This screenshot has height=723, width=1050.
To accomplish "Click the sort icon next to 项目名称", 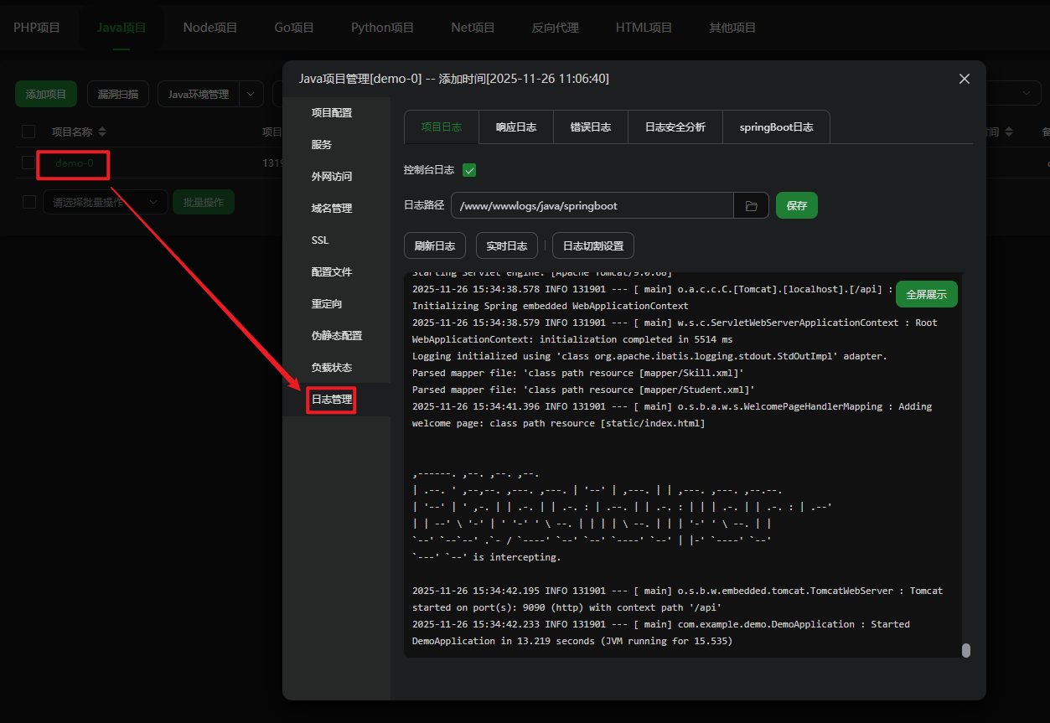I will [x=102, y=132].
